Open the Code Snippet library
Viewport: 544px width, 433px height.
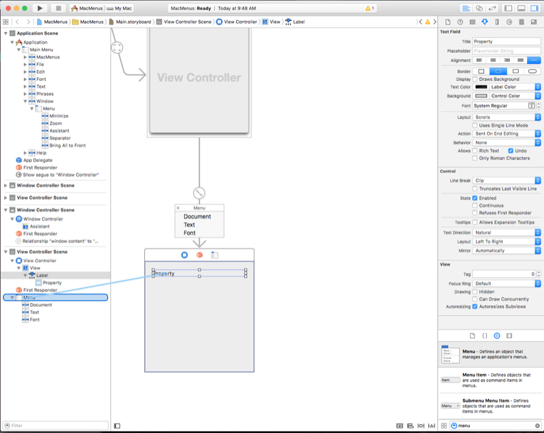[x=484, y=334]
